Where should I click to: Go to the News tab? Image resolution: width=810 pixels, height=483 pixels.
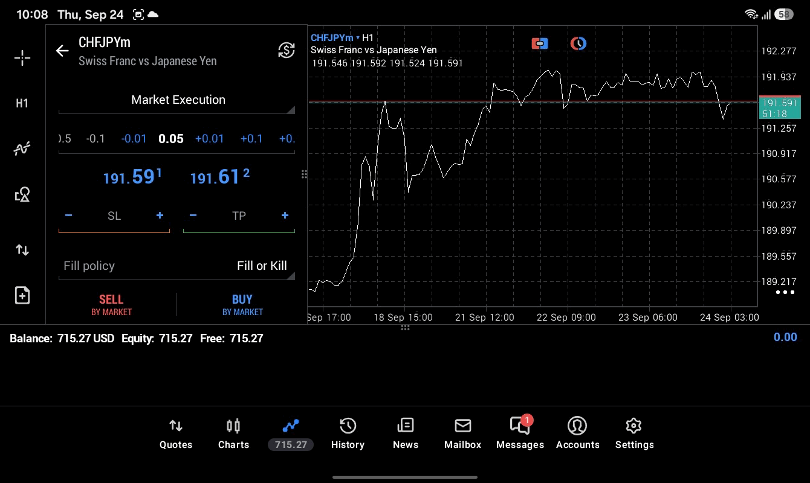click(405, 434)
